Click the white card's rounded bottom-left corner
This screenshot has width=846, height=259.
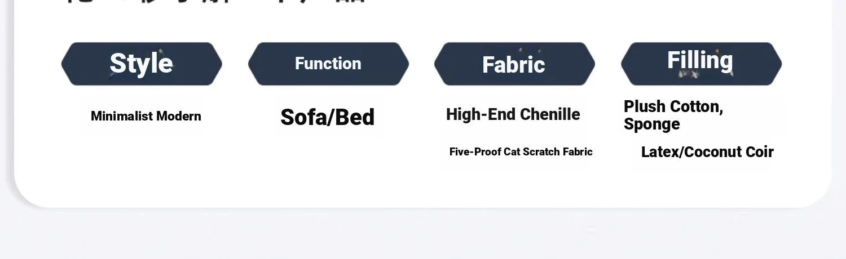[25, 194]
